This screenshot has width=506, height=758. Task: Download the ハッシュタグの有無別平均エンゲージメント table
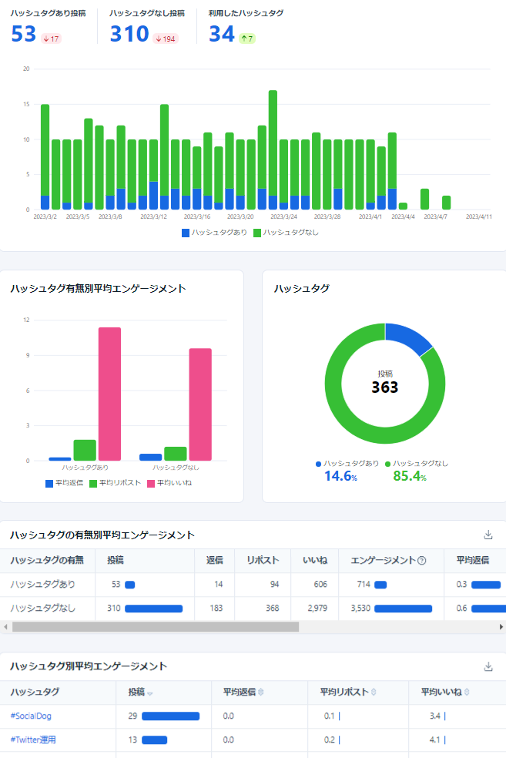tap(488, 535)
